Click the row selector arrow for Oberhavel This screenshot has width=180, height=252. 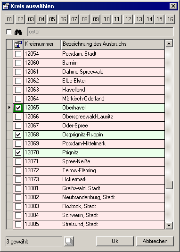pyautogui.click(x=9, y=108)
